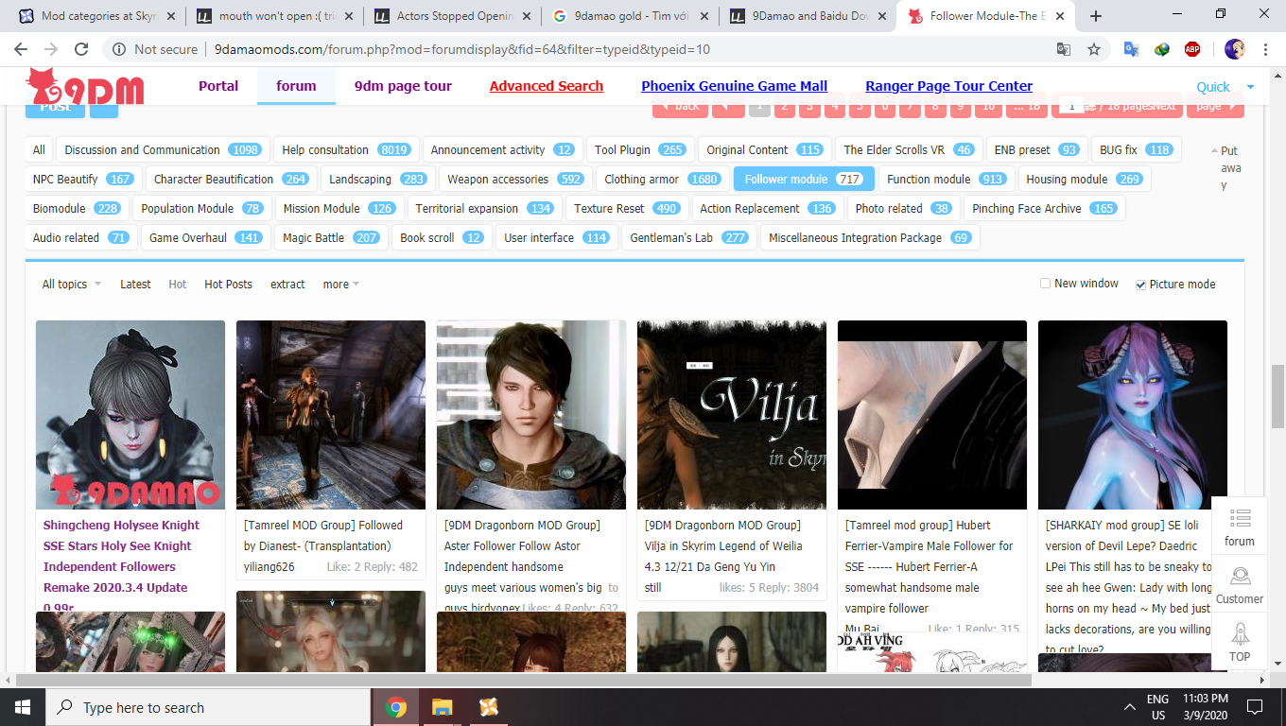Filter by Discussion and Communication category
This screenshot has height=726, width=1286.
pos(163,149)
